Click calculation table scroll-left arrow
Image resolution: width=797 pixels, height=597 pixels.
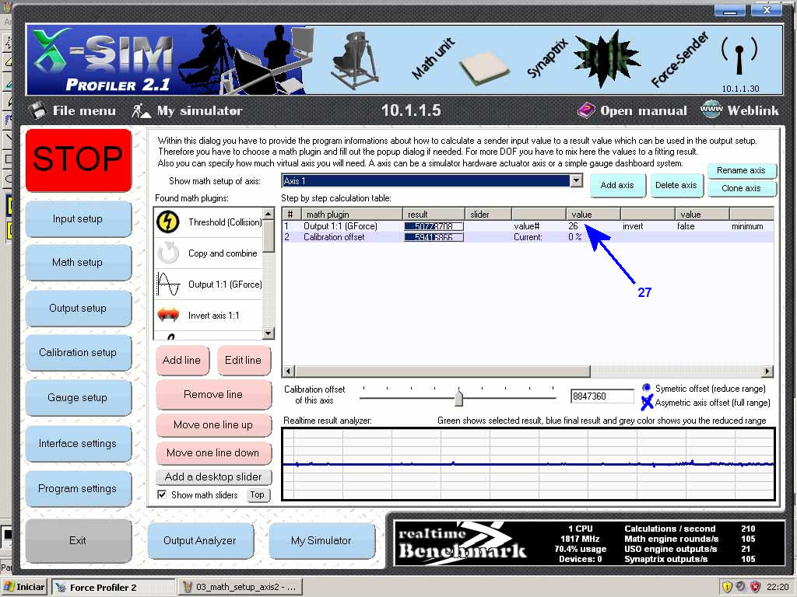pos(288,372)
